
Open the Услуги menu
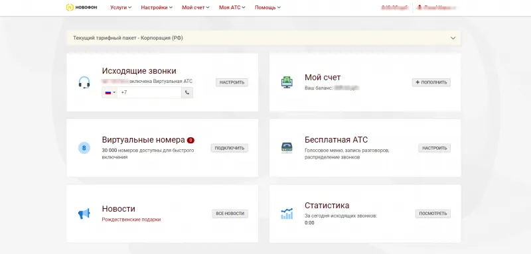click(x=121, y=7)
